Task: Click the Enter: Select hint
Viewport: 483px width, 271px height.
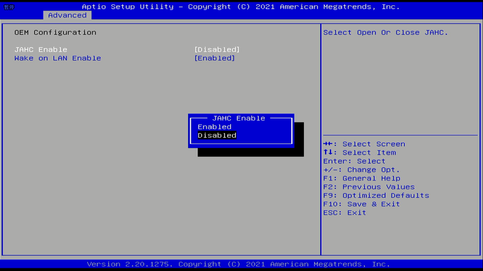Action: 354,161
